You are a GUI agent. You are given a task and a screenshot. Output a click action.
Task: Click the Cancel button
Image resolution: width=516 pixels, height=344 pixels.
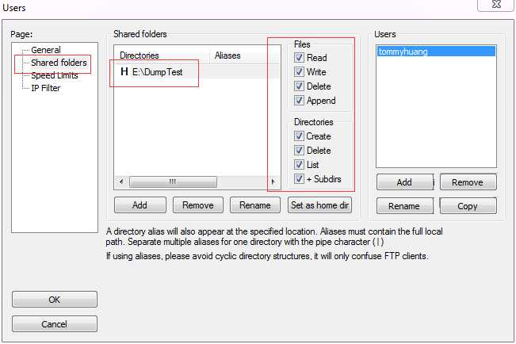55,324
